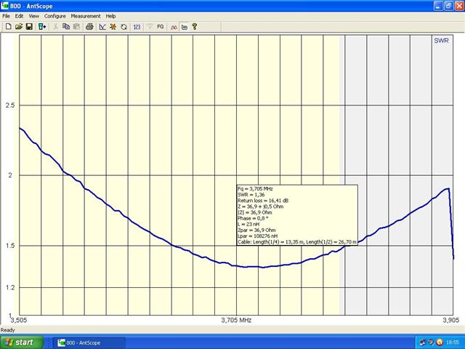Toggle the pressed info-box toolbar icon
The width and height of the screenshot is (465, 349).
coord(184,27)
